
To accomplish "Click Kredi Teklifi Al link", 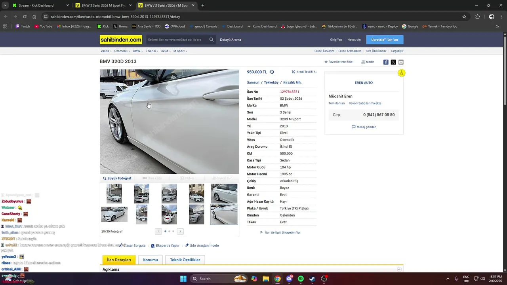I will 304,72.
